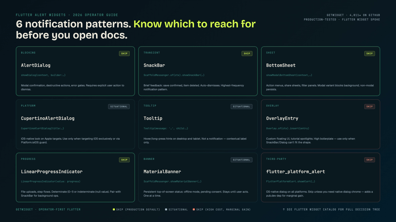Click the OVERLAY category label
396x222 pixels.
tap(273, 106)
